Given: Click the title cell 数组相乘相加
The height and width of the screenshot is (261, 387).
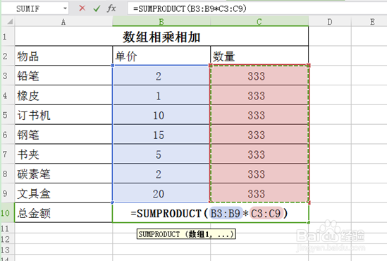Looking at the screenshot, I should tap(161, 37).
